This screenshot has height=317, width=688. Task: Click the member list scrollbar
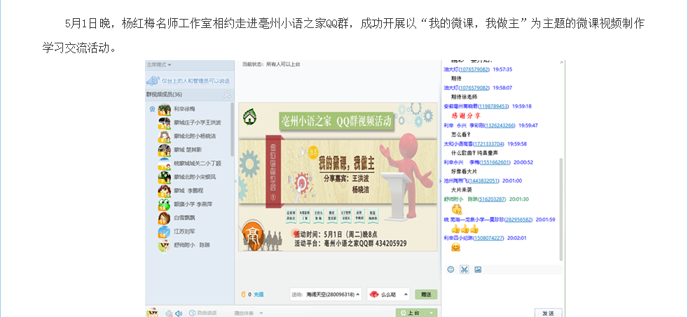coord(232,129)
